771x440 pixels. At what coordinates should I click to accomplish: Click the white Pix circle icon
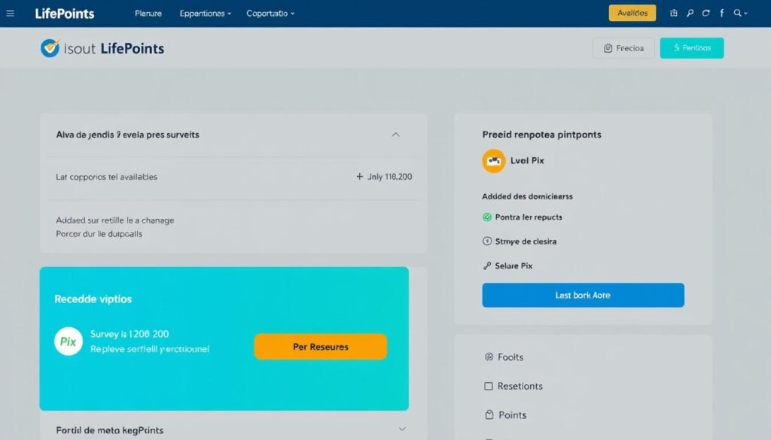coord(69,341)
